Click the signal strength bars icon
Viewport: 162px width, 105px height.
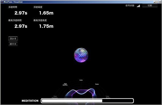pyautogui.click(x=138, y=6)
